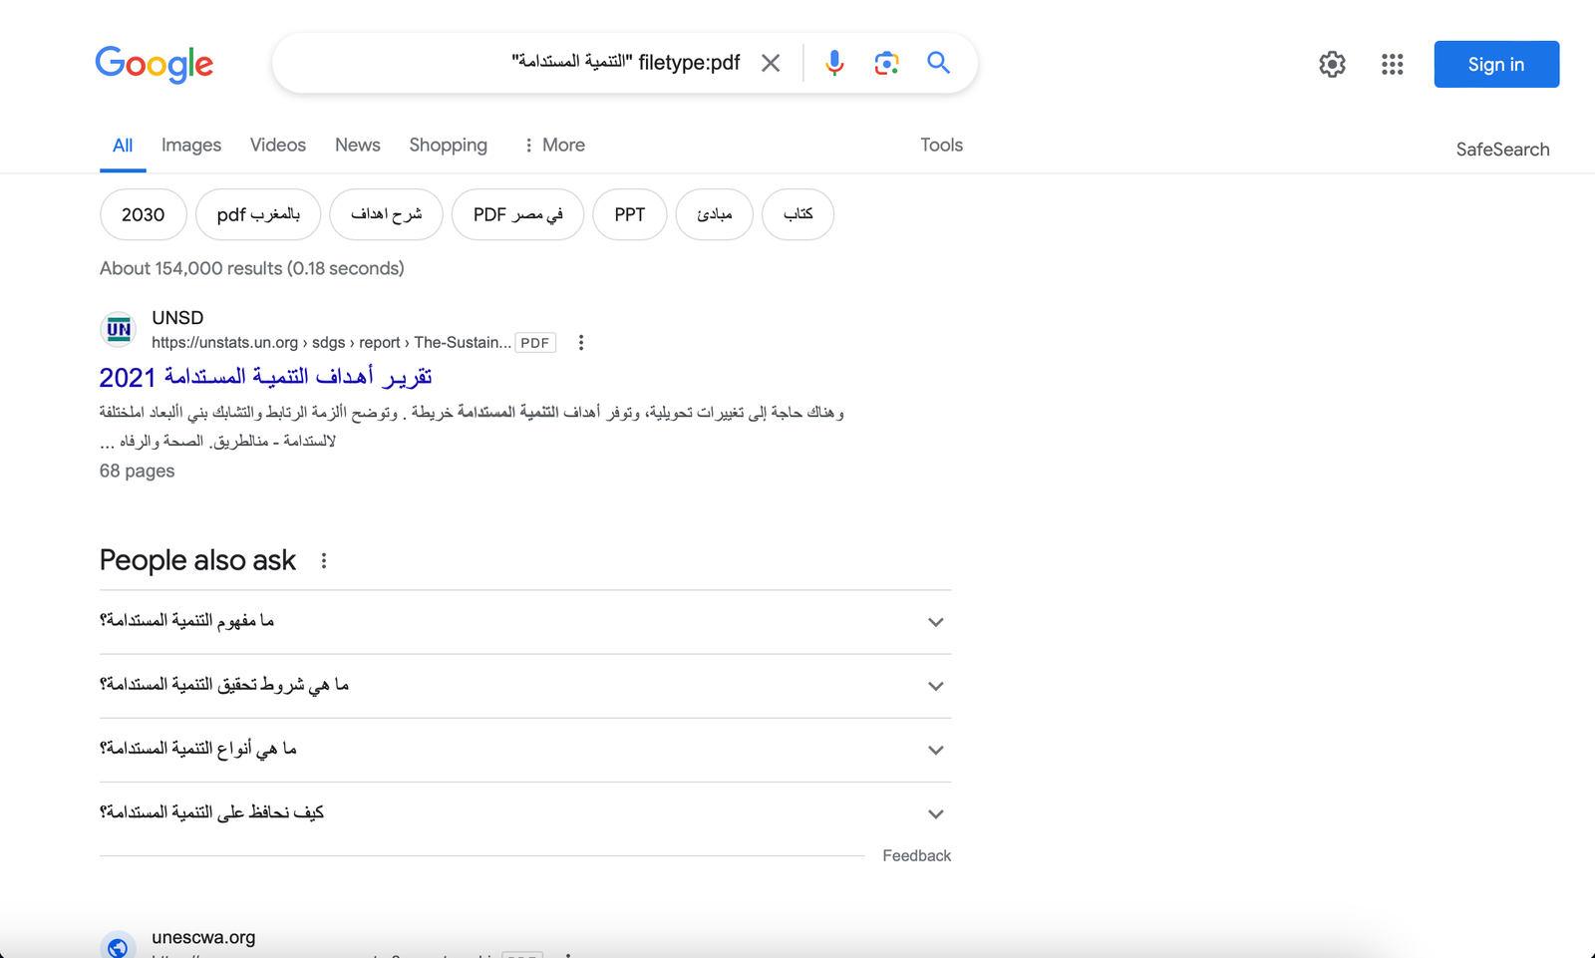Open the 2021 SDG report result link
This screenshot has height=958, width=1595.
pyautogui.click(x=265, y=377)
